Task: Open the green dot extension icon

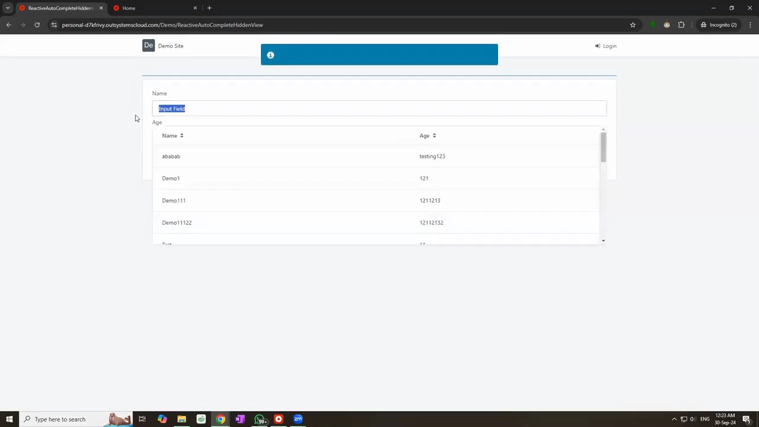Action: tap(652, 25)
